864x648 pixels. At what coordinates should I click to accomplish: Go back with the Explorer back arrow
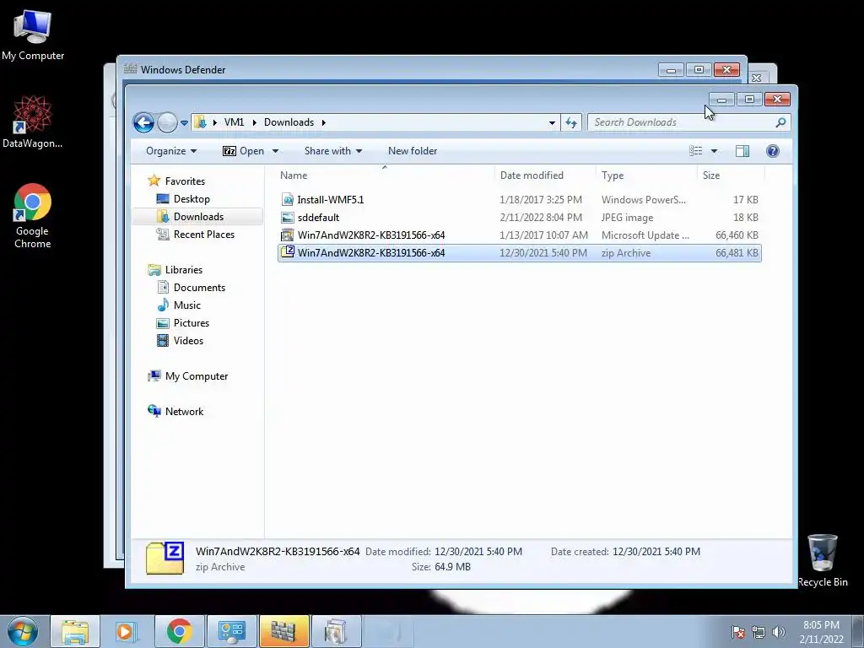(143, 122)
